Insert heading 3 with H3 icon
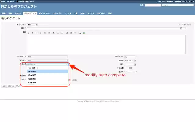The height and width of the screenshot is (122, 195). point(53,33)
